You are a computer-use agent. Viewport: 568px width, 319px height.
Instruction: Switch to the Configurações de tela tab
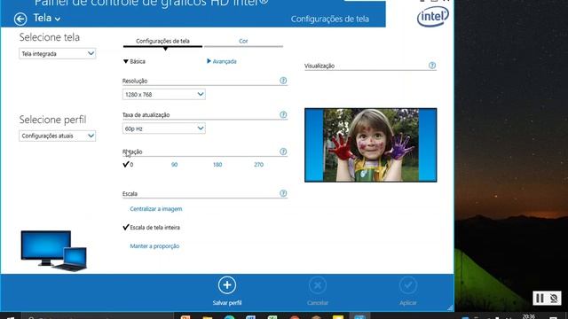point(162,42)
